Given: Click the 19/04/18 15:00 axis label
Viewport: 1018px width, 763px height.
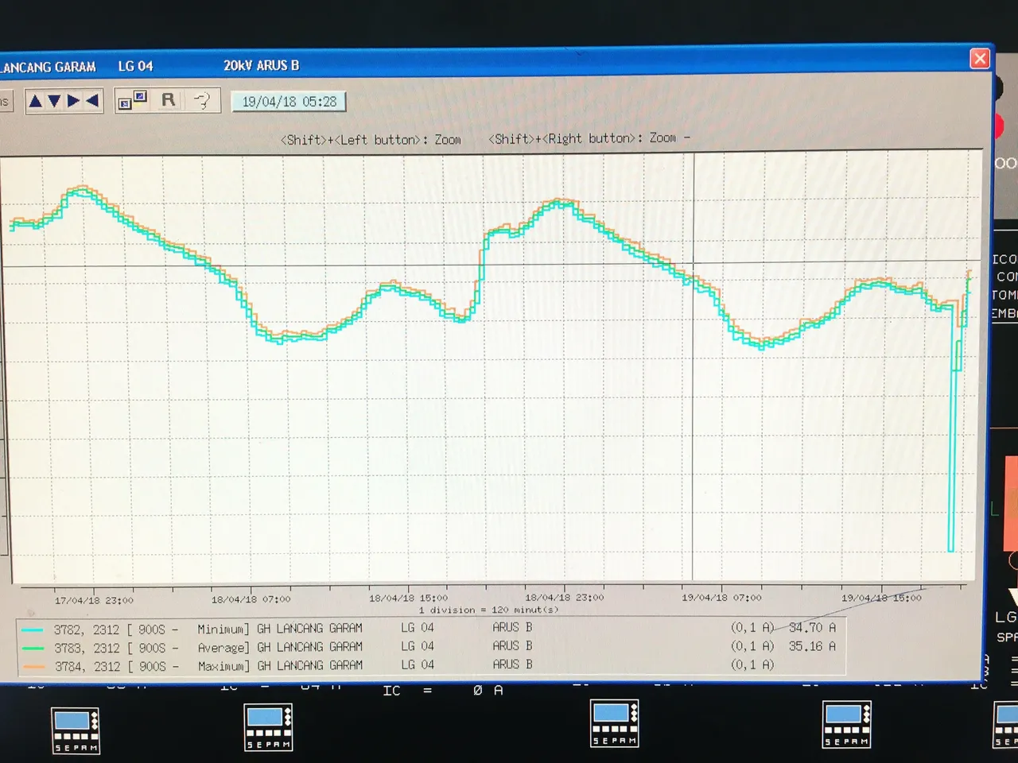Looking at the screenshot, I should click(x=881, y=598).
